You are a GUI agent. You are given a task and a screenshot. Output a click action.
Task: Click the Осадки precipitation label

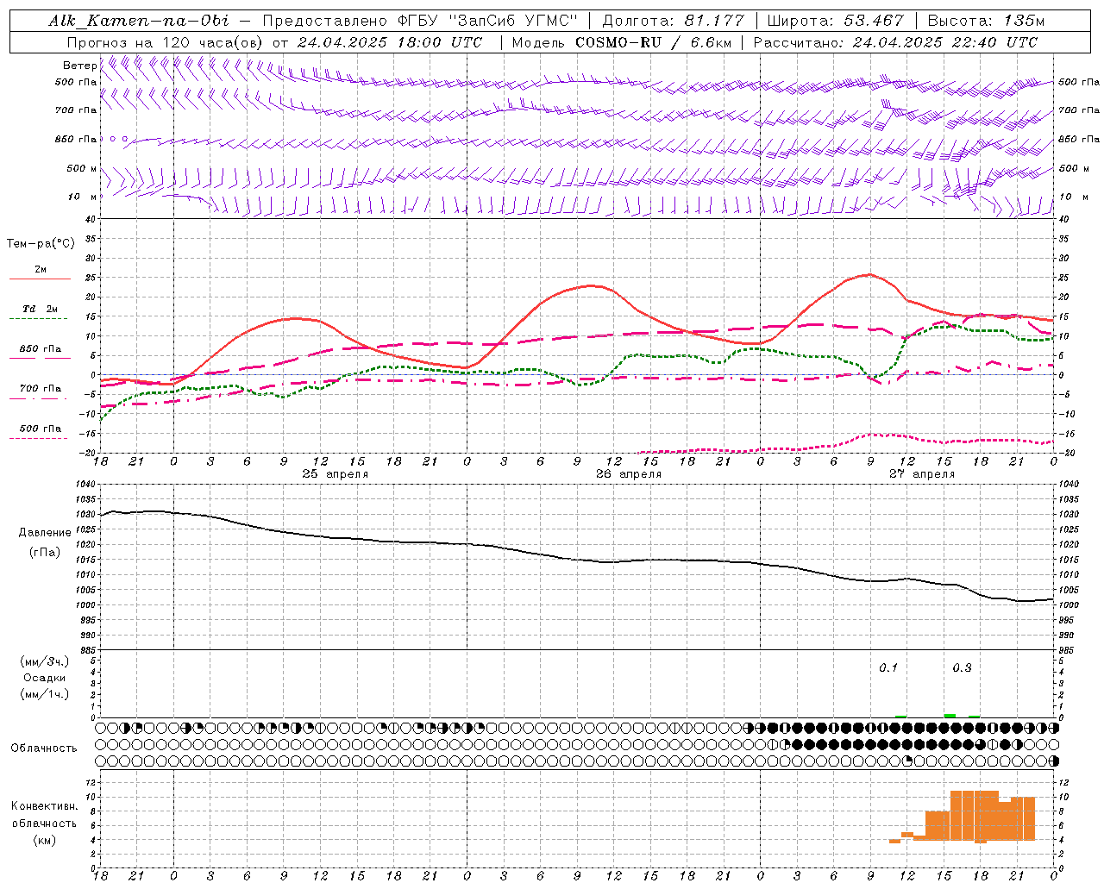coord(45,678)
